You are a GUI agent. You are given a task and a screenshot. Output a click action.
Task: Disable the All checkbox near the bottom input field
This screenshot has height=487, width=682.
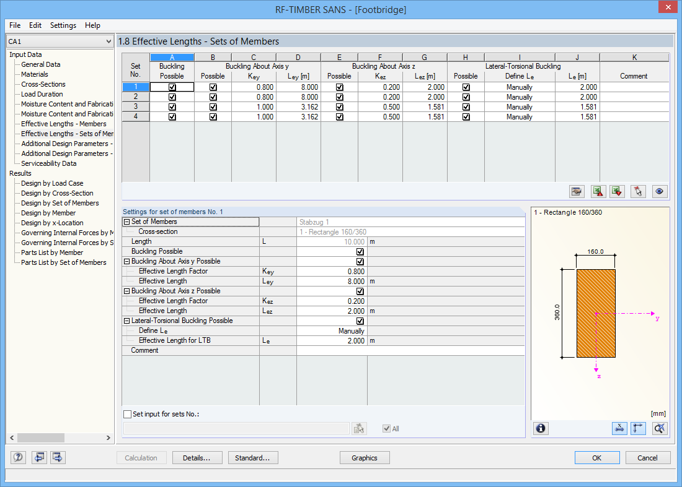coord(386,428)
